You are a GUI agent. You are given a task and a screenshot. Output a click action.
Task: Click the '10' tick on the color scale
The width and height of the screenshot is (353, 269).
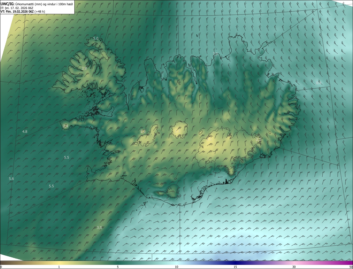tap(176, 267)
